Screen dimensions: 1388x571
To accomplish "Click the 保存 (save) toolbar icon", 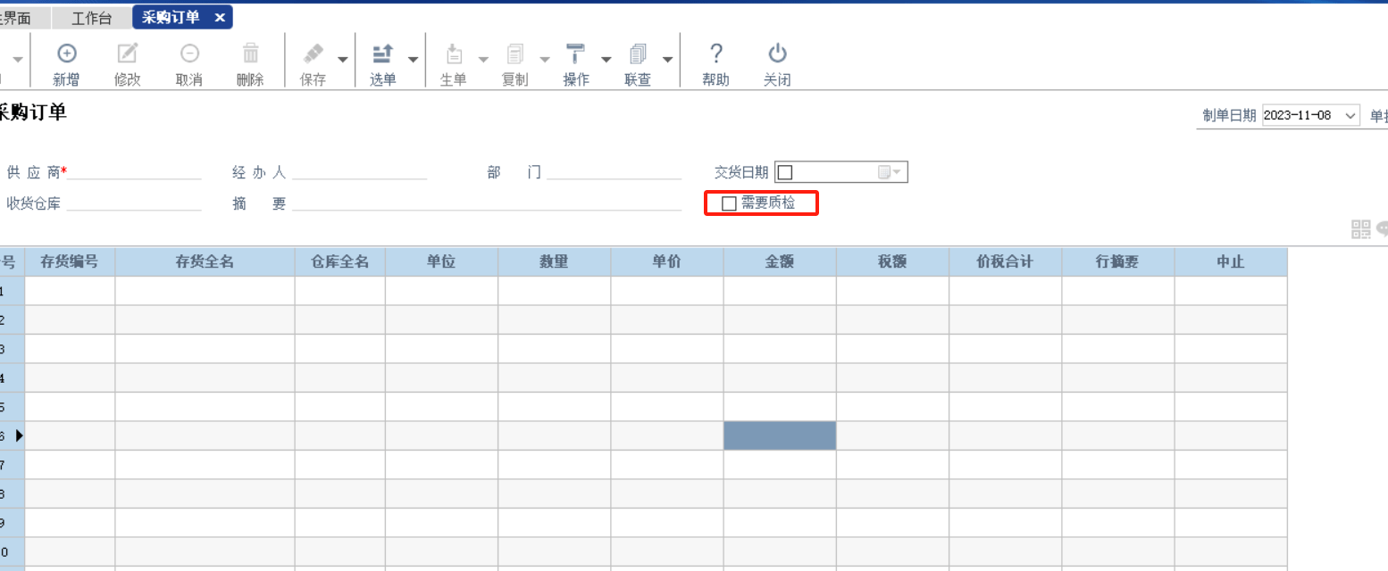I will point(313,54).
